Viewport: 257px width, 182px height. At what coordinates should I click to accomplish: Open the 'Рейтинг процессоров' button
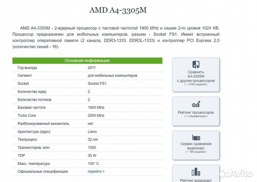[196, 111]
